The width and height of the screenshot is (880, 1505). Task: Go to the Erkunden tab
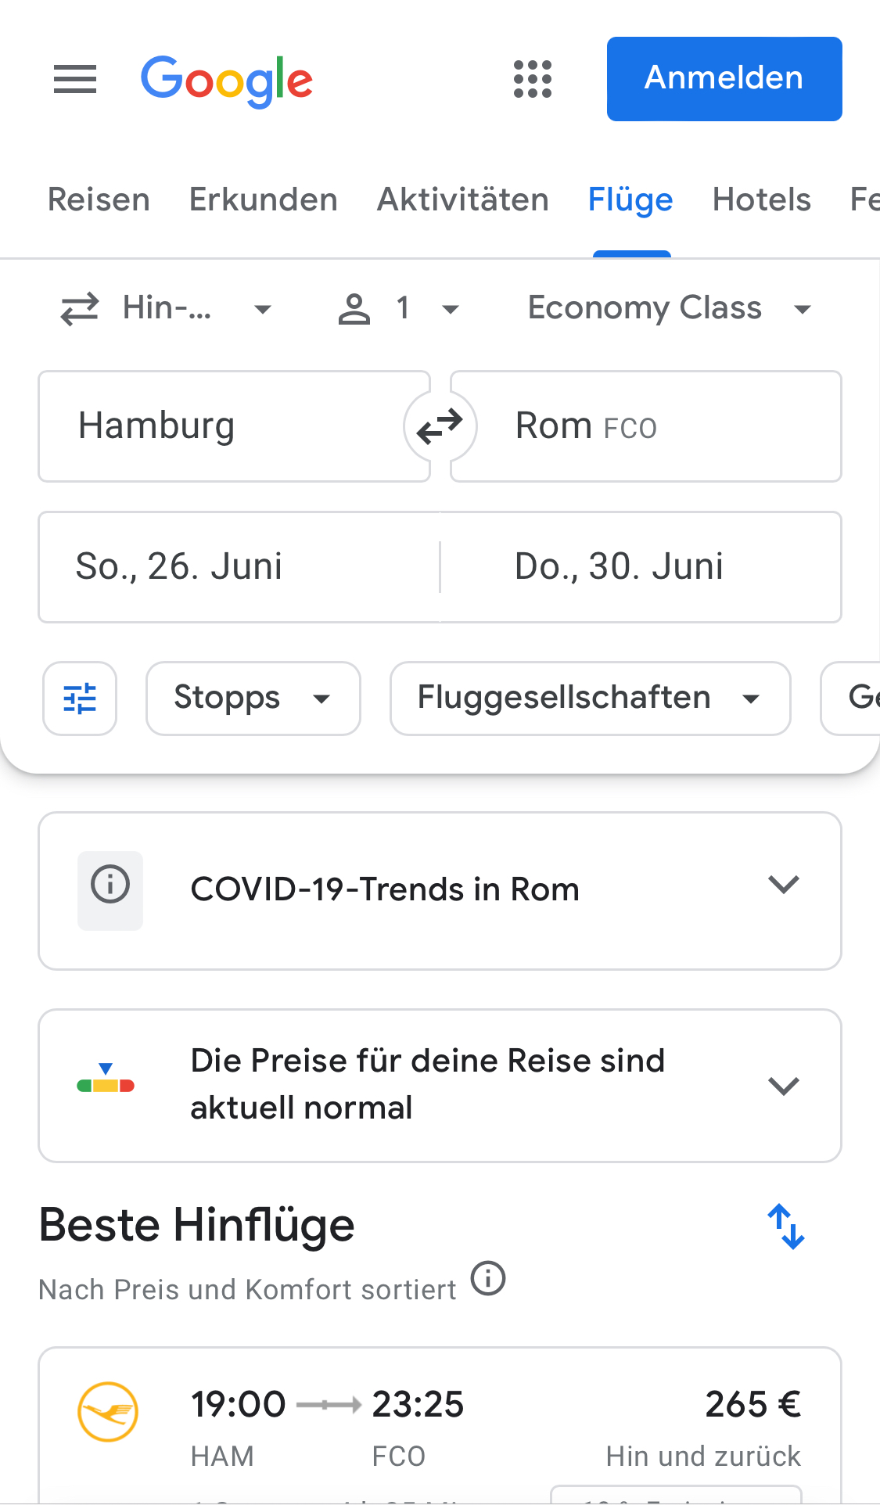coord(263,200)
